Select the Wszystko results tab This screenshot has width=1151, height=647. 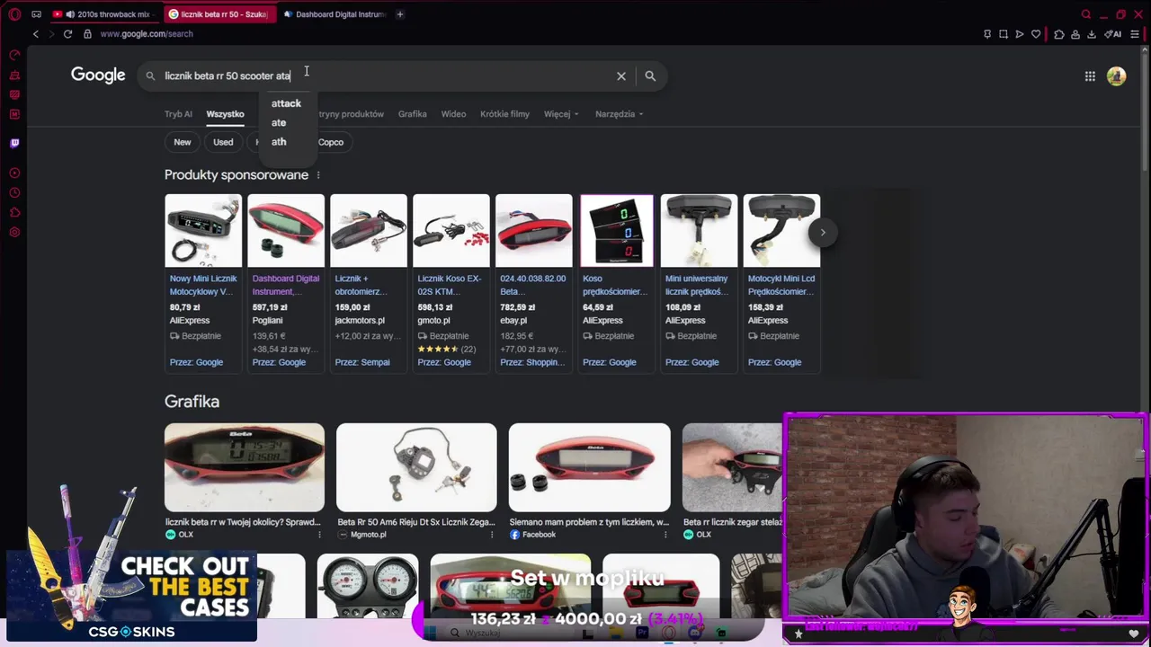(x=225, y=114)
